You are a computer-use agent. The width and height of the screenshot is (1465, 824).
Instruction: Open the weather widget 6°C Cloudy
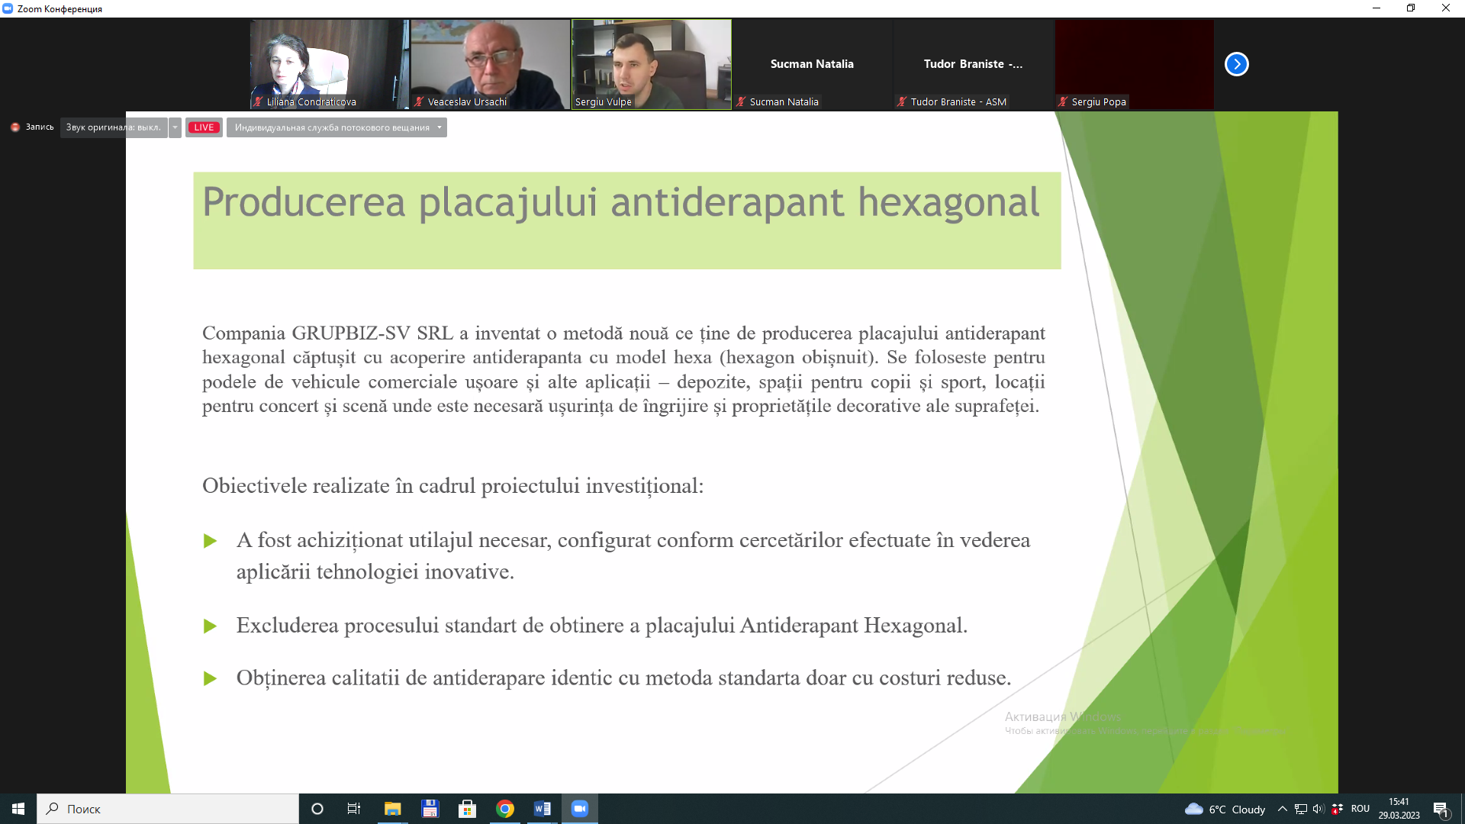[1225, 809]
